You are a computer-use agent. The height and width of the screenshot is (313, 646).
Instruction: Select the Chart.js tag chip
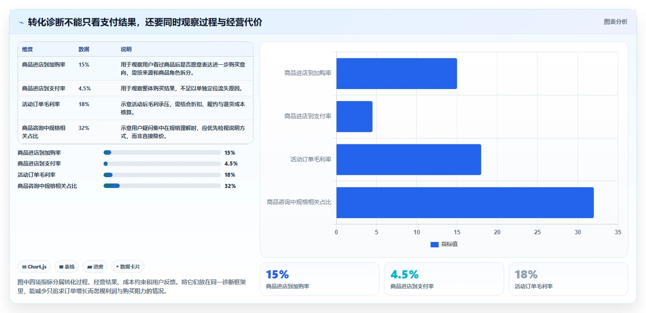click(x=35, y=267)
